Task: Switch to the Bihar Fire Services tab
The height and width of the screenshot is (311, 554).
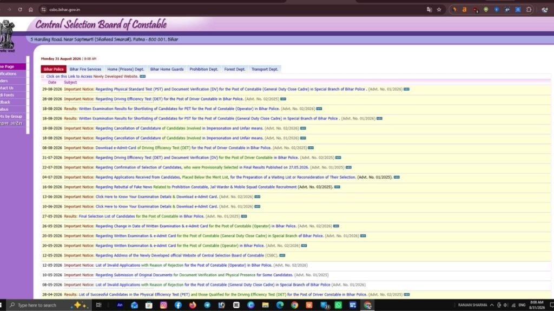Action: (85, 69)
